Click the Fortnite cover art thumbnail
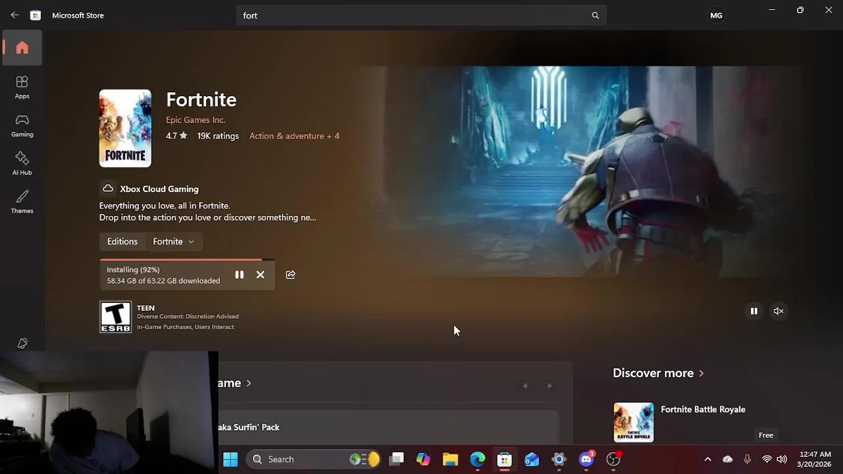The image size is (843, 474). (x=125, y=128)
